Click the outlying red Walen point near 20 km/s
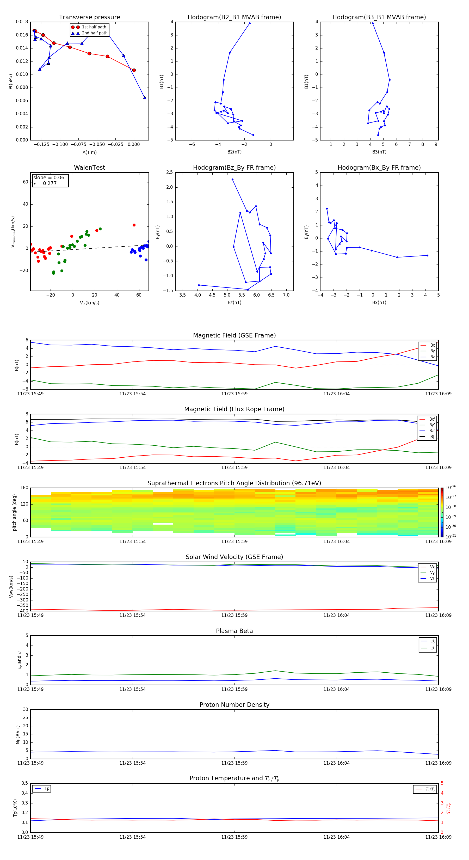This screenshot has width=469, height=860. (134, 225)
